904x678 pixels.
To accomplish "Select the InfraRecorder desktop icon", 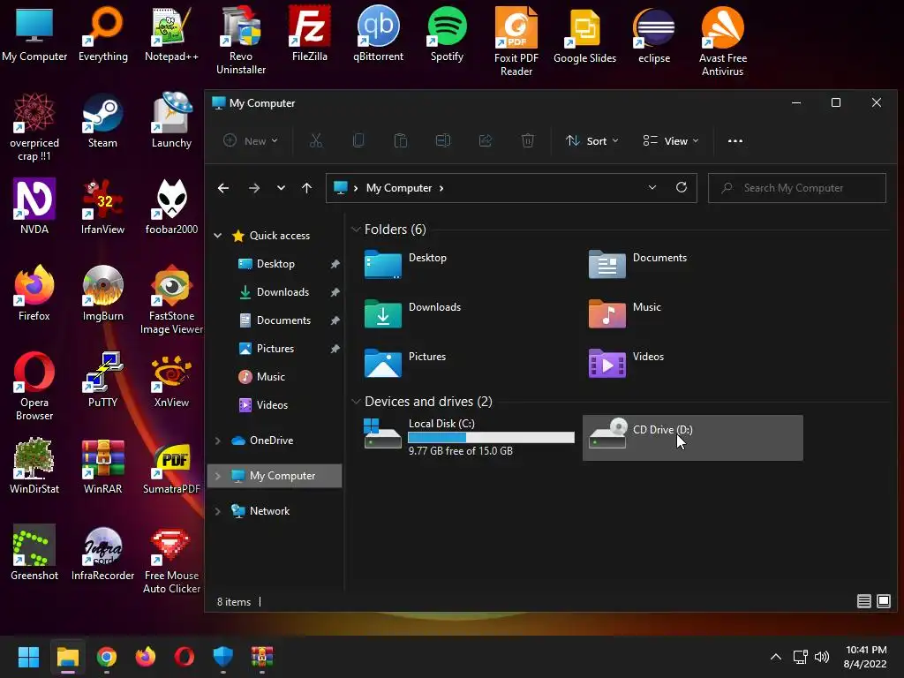I will pyautogui.click(x=102, y=553).
